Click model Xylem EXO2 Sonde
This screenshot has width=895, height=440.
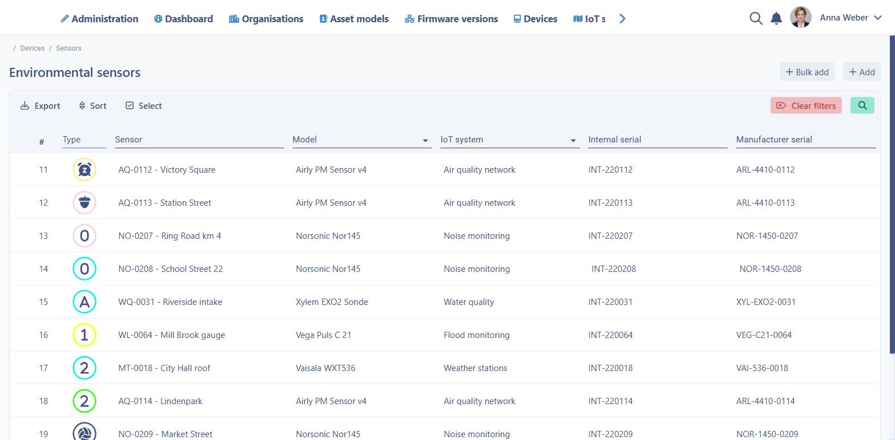coord(332,302)
